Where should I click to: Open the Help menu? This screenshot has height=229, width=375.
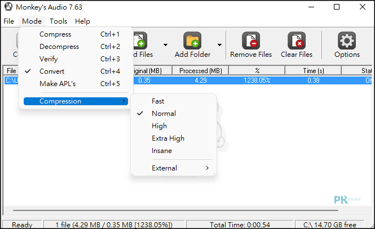pyautogui.click(x=82, y=21)
